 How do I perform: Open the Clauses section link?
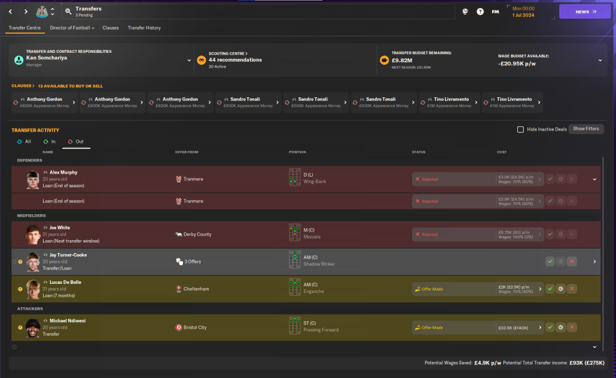[23, 86]
